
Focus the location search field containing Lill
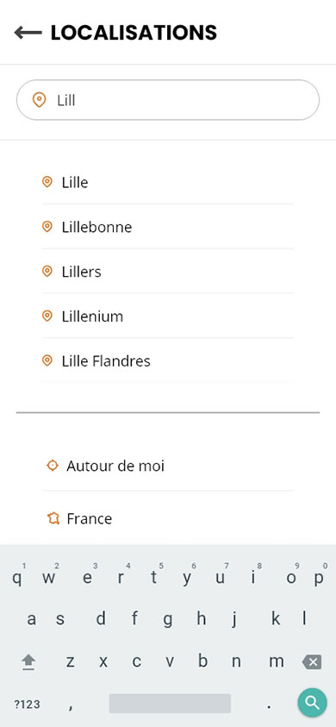[168, 100]
